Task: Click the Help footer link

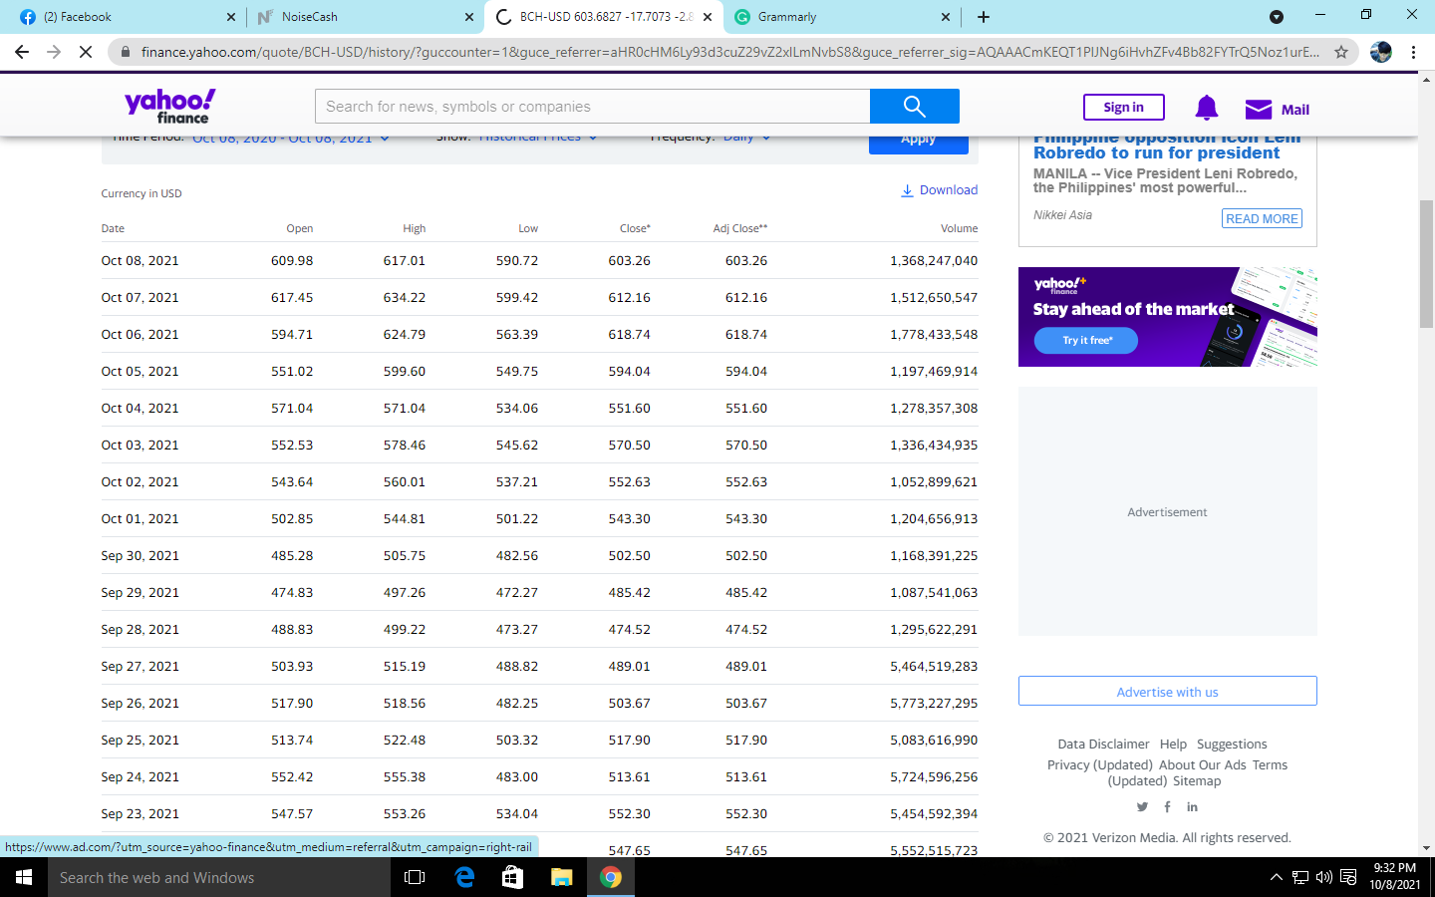Action: 1173,745
